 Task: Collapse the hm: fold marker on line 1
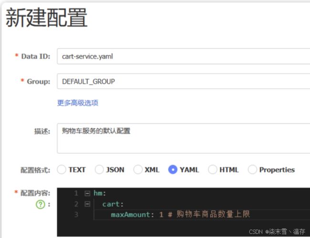[87, 193]
